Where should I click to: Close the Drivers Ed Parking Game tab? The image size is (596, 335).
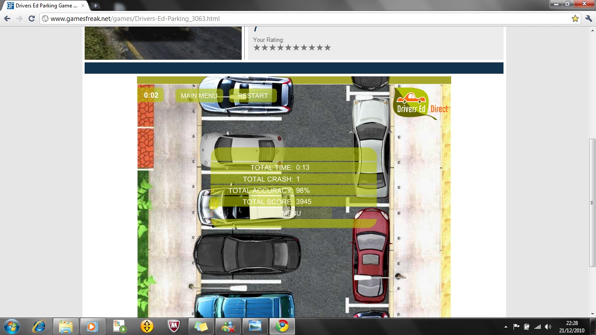83,6
